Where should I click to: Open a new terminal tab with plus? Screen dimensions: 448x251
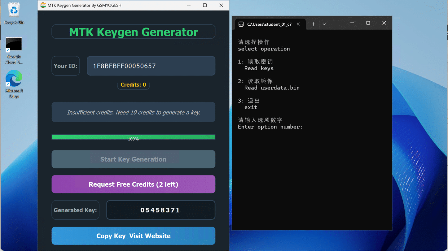click(x=313, y=24)
